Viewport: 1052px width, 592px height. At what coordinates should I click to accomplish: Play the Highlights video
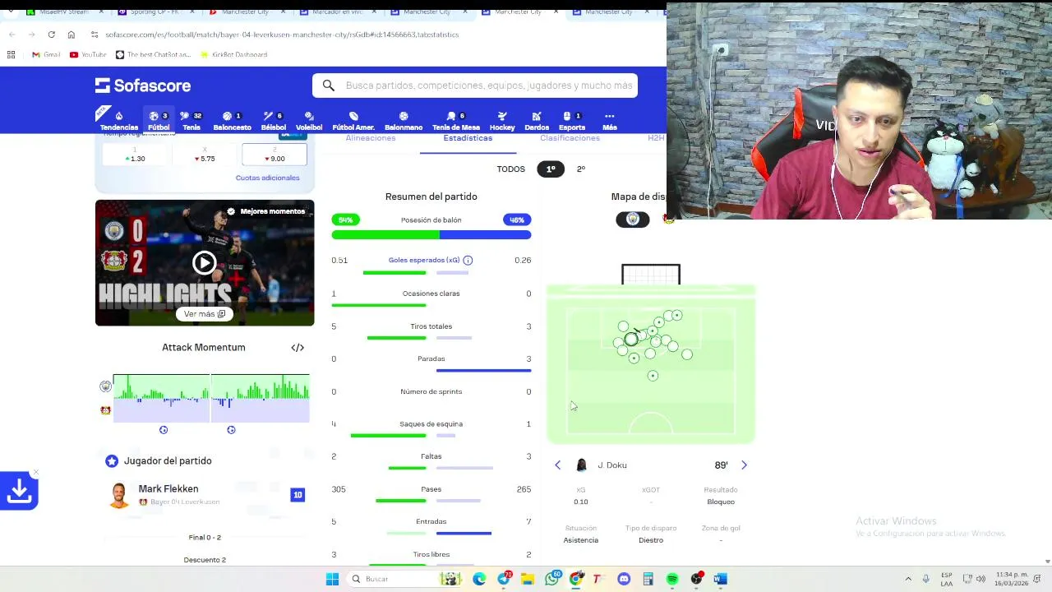[x=205, y=263]
